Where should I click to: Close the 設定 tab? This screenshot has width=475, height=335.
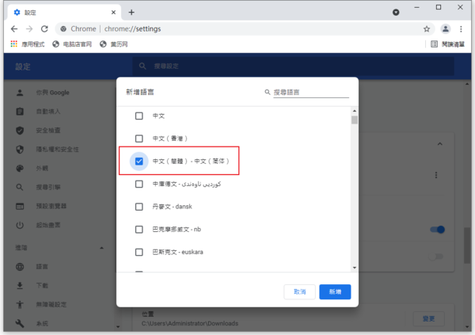click(x=113, y=13)
